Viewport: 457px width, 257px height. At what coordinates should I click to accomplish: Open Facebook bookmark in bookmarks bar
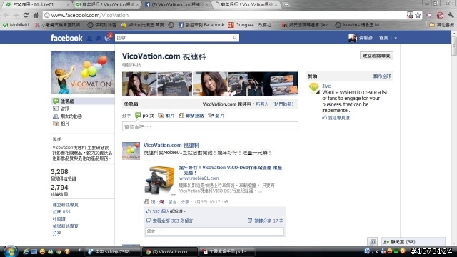pos(201,25)
